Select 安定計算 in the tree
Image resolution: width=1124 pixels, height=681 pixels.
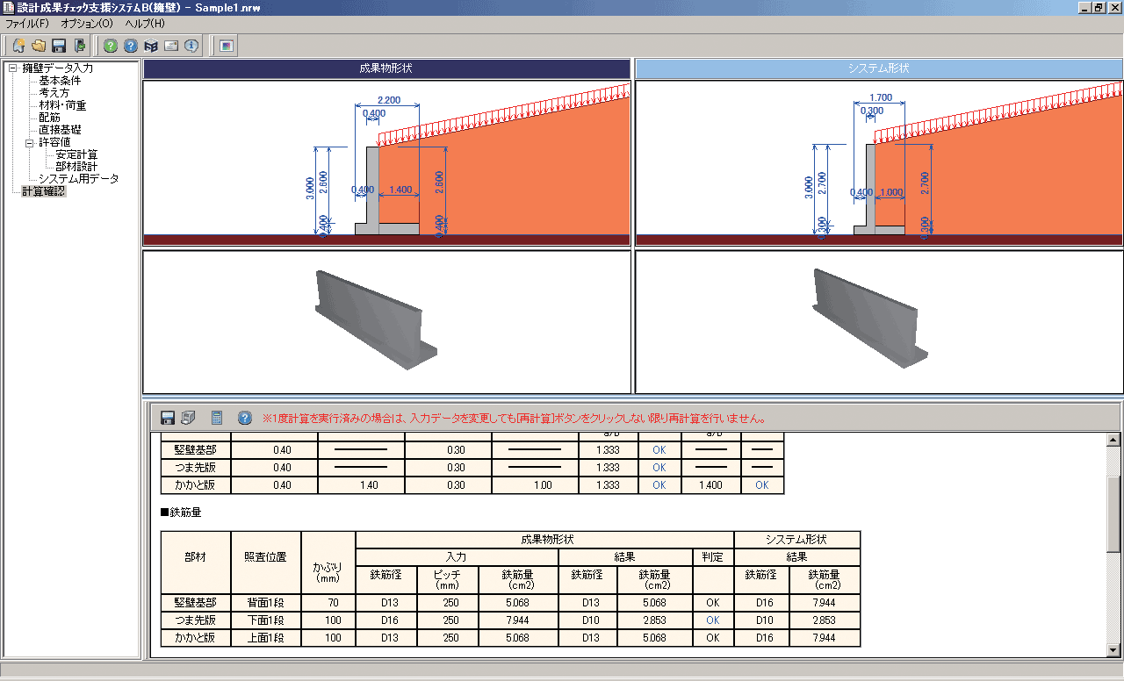click(76, 154)
